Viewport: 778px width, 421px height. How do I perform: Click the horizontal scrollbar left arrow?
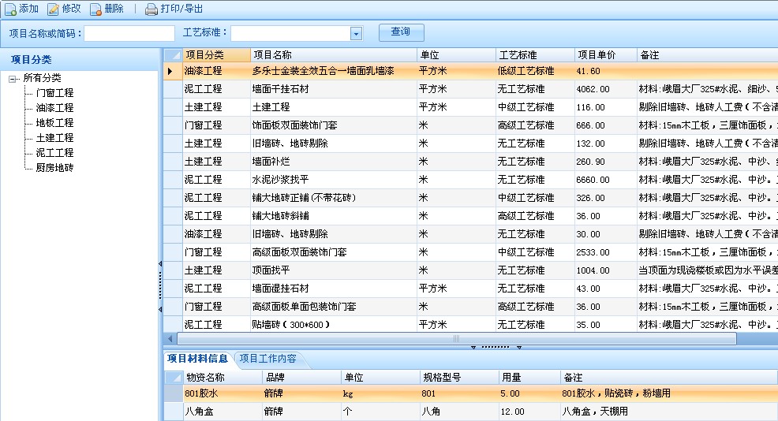point(170,339)
